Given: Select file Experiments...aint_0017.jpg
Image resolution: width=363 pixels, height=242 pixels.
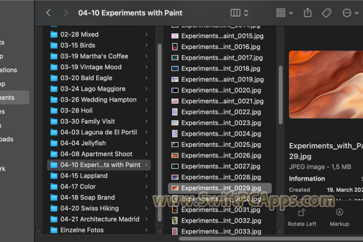Looking at the screenshot, I should pyautogui.click(x=220, y=58).
